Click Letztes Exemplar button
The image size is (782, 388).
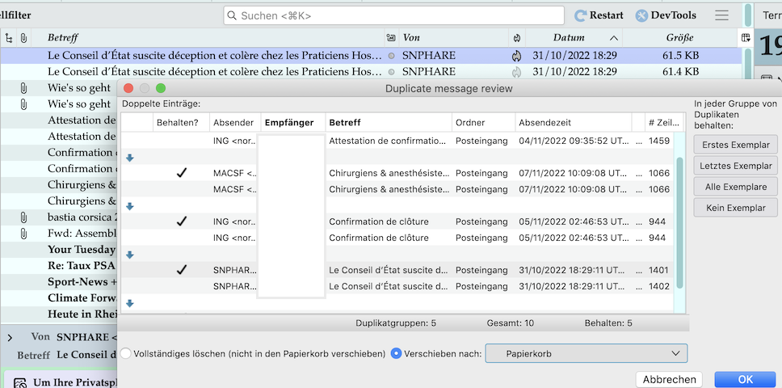coord(736,166)
